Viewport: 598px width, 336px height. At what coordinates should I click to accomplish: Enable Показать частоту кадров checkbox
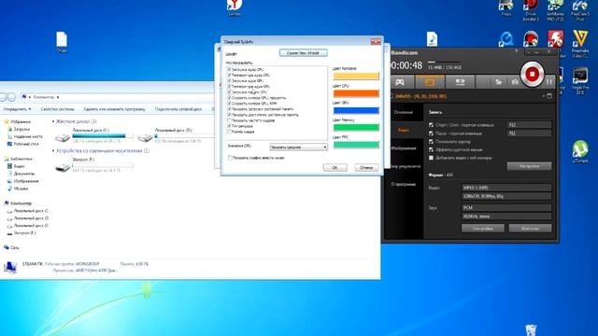pyautogui.click(x=229, y=120)
